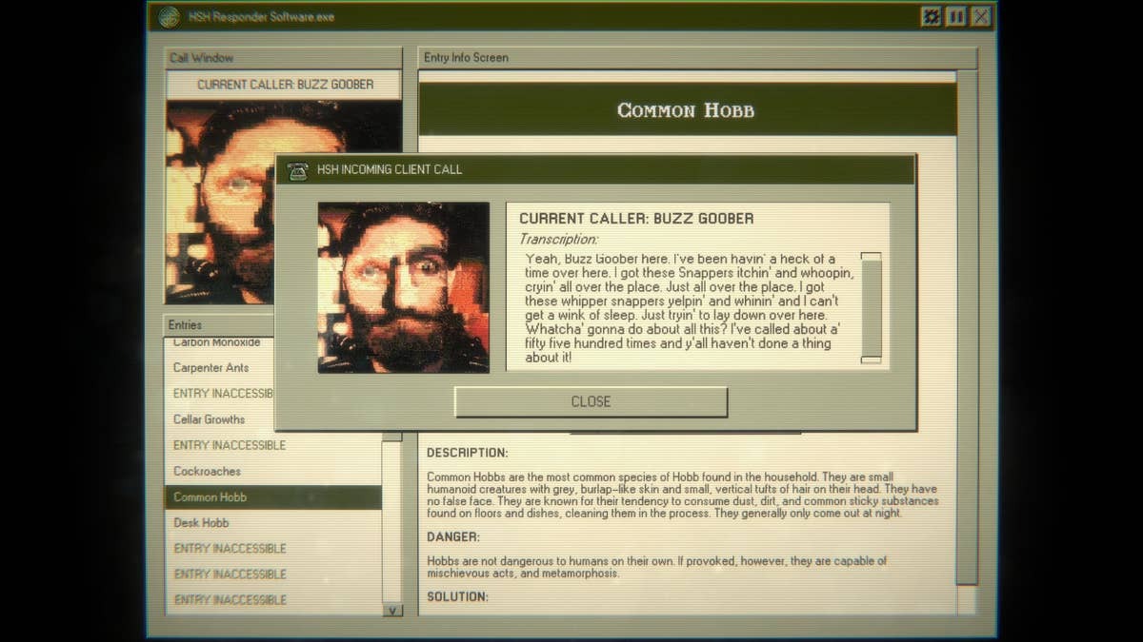Open the Desk Hobb entry
The width and height of the screenshot is (1143, 642).
[202, 522]
